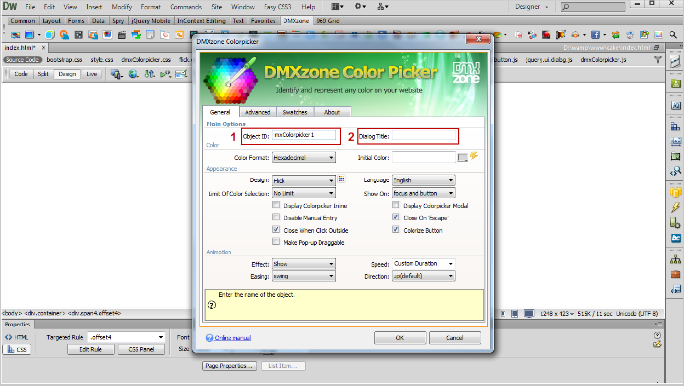Viewport: 684px width, 386px height.
Task: Open the Commands menu
Action: pyautogui.click(x=186, y=7)
